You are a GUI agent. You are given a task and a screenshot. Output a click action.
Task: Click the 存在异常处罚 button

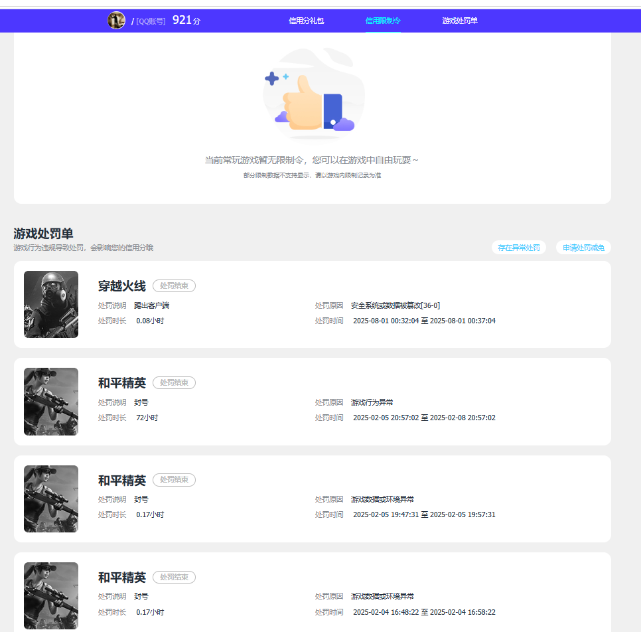519,248
